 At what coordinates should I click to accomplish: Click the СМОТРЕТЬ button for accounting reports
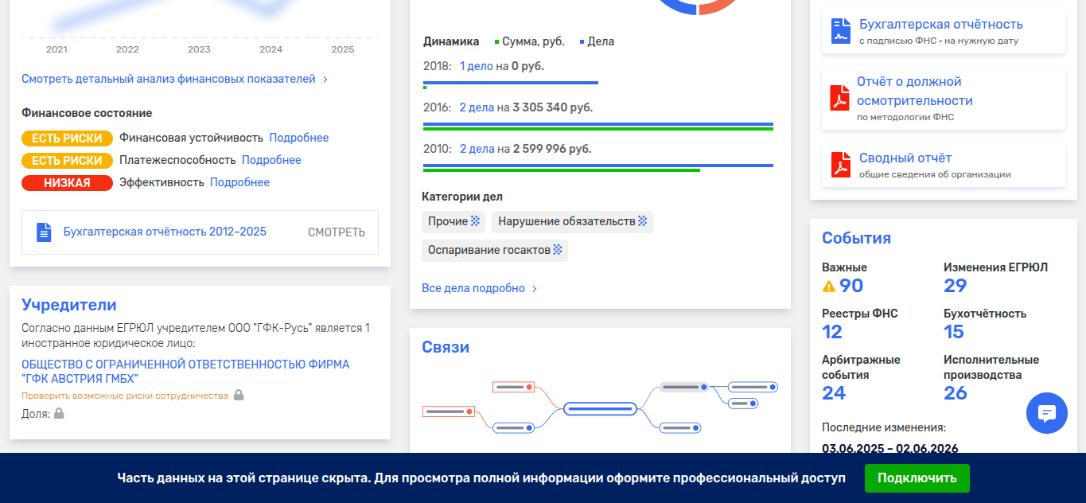pos(337,232)
